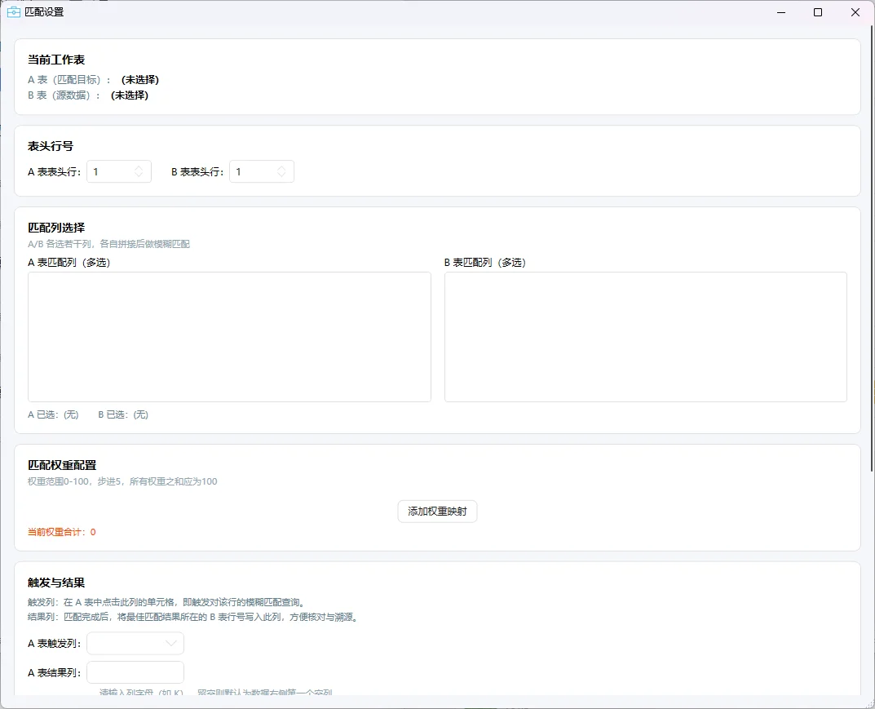Minimize the 匹配设置 window
Image resolution: width=875 pixels, height=709 pixels.
[x=781, y=12]
